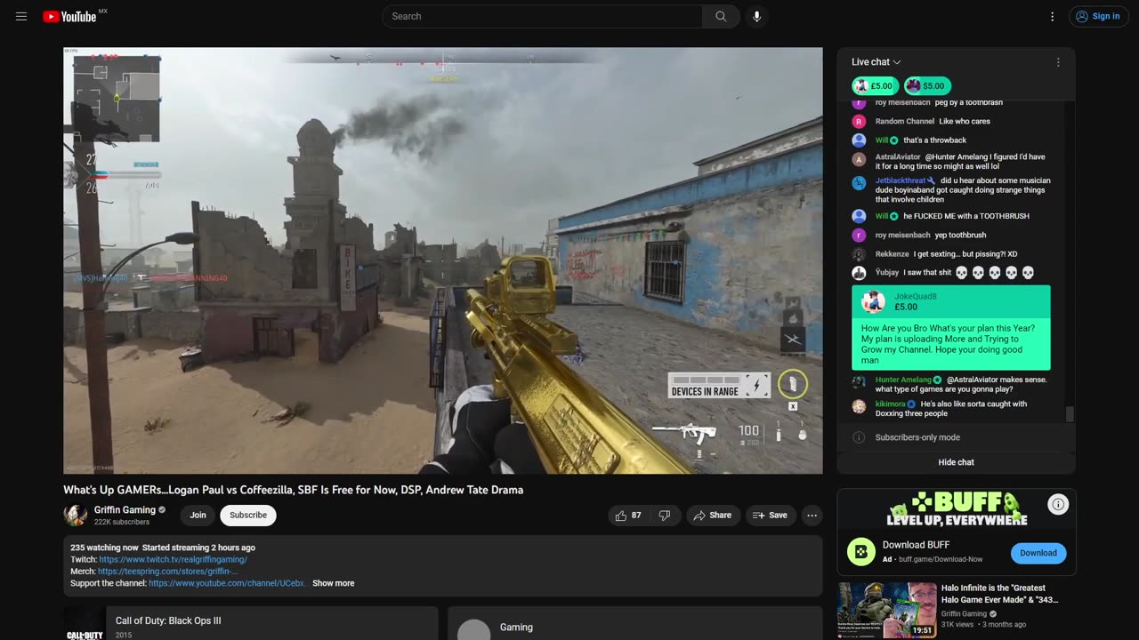Click Rekkenze's chat avatar
1139x640 pixels.
tap(859, 254)
